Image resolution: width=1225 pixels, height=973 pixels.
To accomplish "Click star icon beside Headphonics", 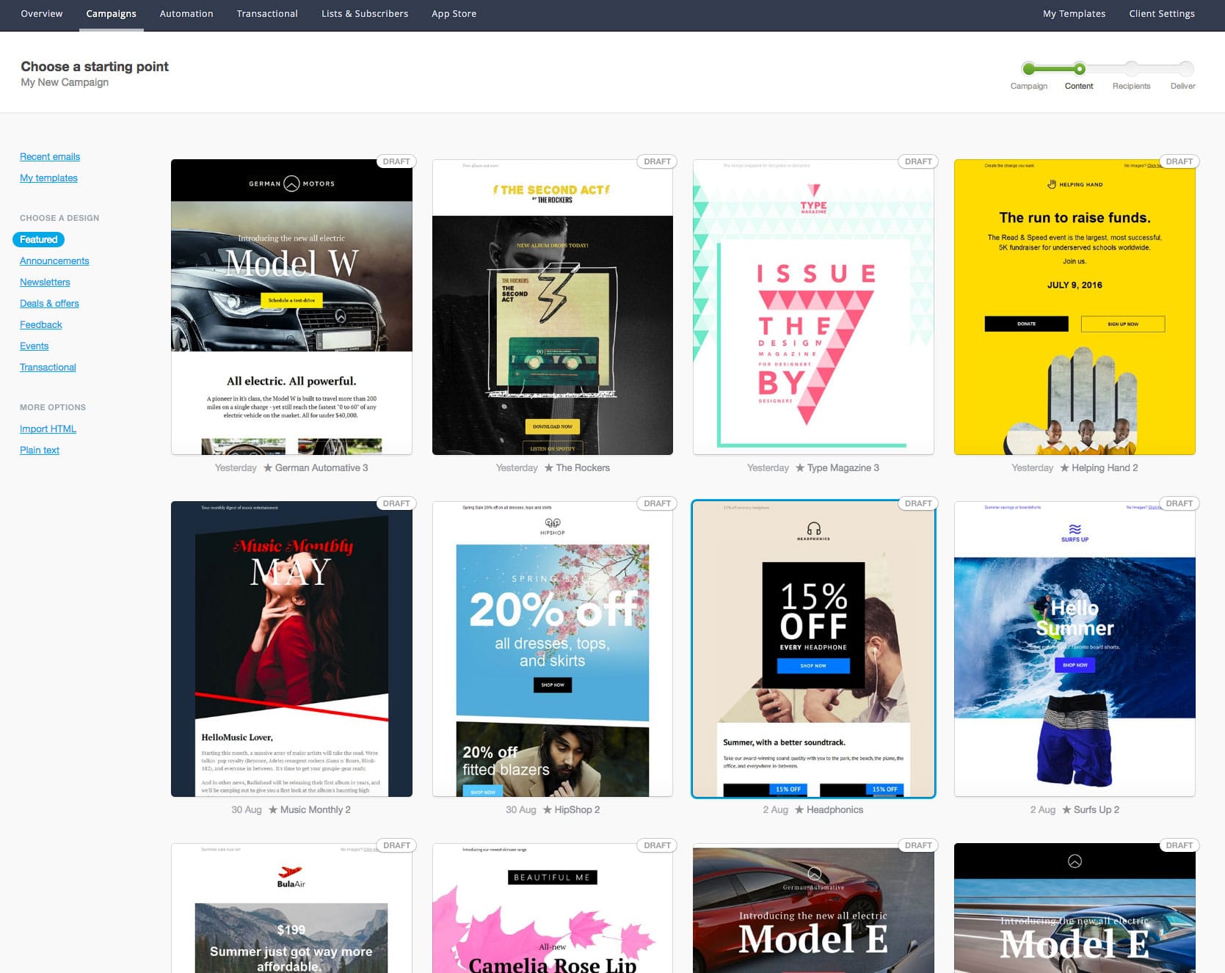I will tap(799, 809).
